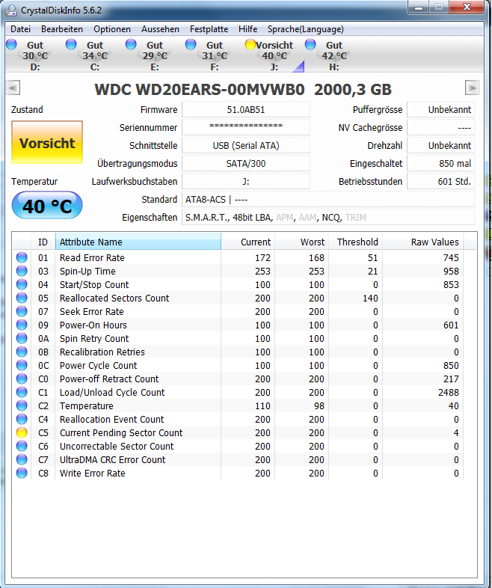492x588 pixels.
Task: Click status orb for Read Error Rate
Action: point(22,257)
